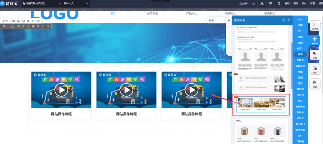Open the 控件库 widget library panel
Viewport: 323px width, 144px height.
[x=315, y=41]
